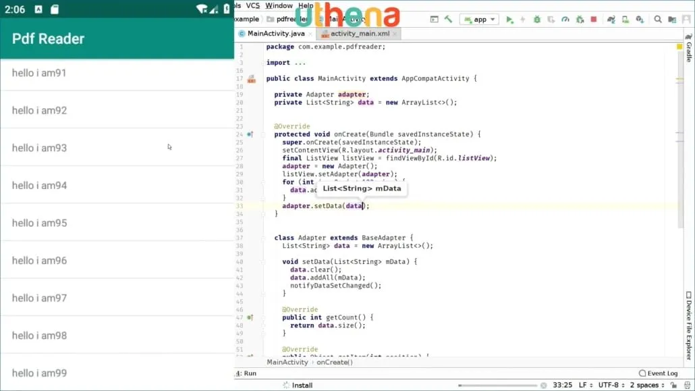
Task: Stop the running app with red square
Action: pyautogui.click(x=594, y=20)
